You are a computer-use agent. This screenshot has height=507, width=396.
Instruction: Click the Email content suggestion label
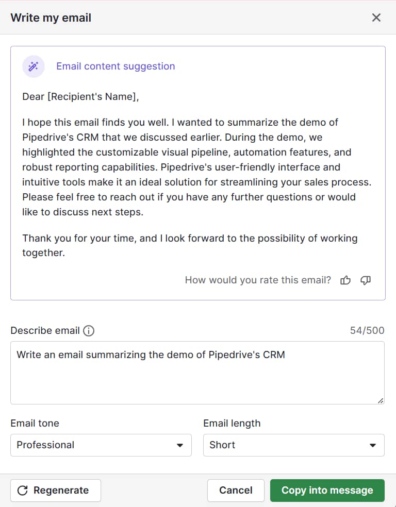115,66
